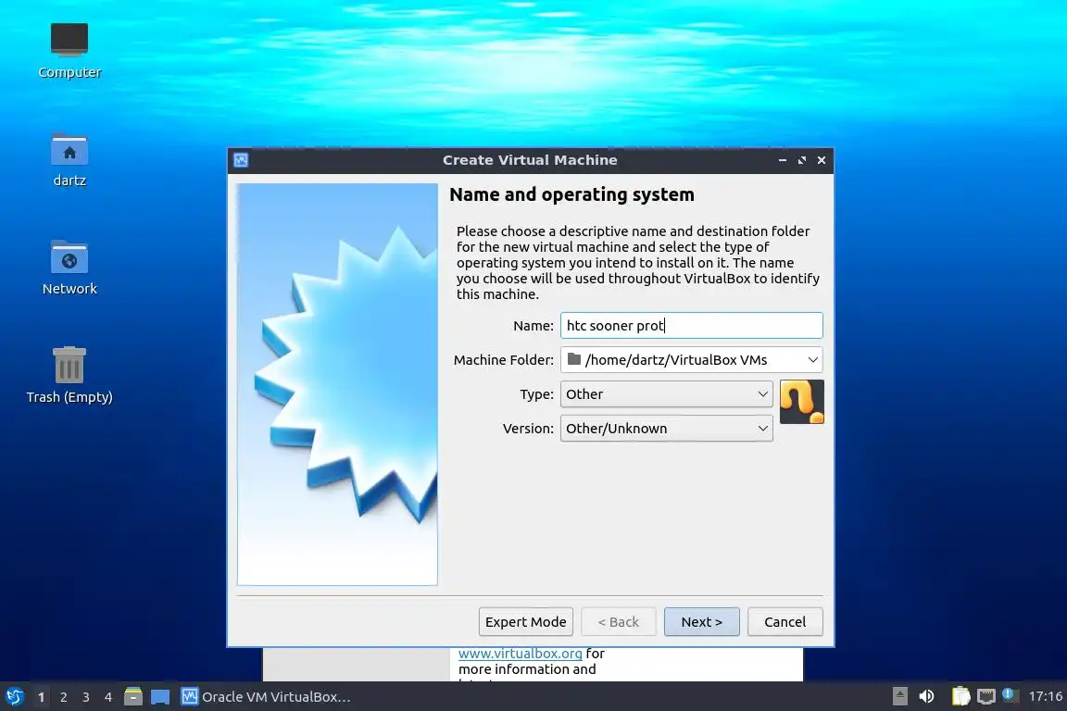The width and height of the screenshot is (1067, 711).
Task: Switch to Expert Mode
Action: click(525, 622)
